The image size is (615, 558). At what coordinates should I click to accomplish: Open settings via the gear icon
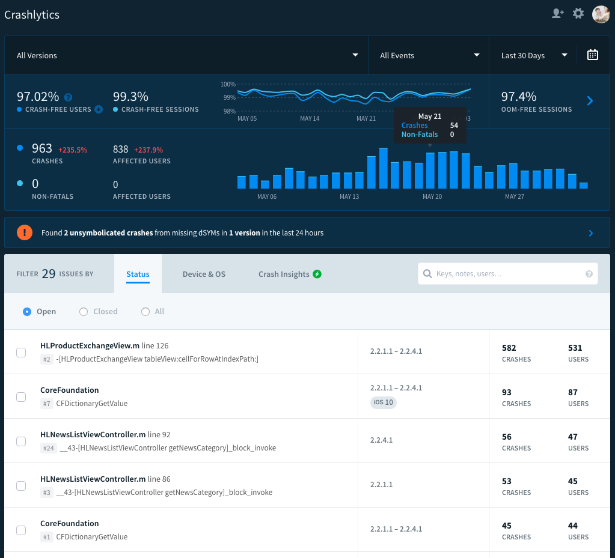pyautogui.click(x=578, y=13)
